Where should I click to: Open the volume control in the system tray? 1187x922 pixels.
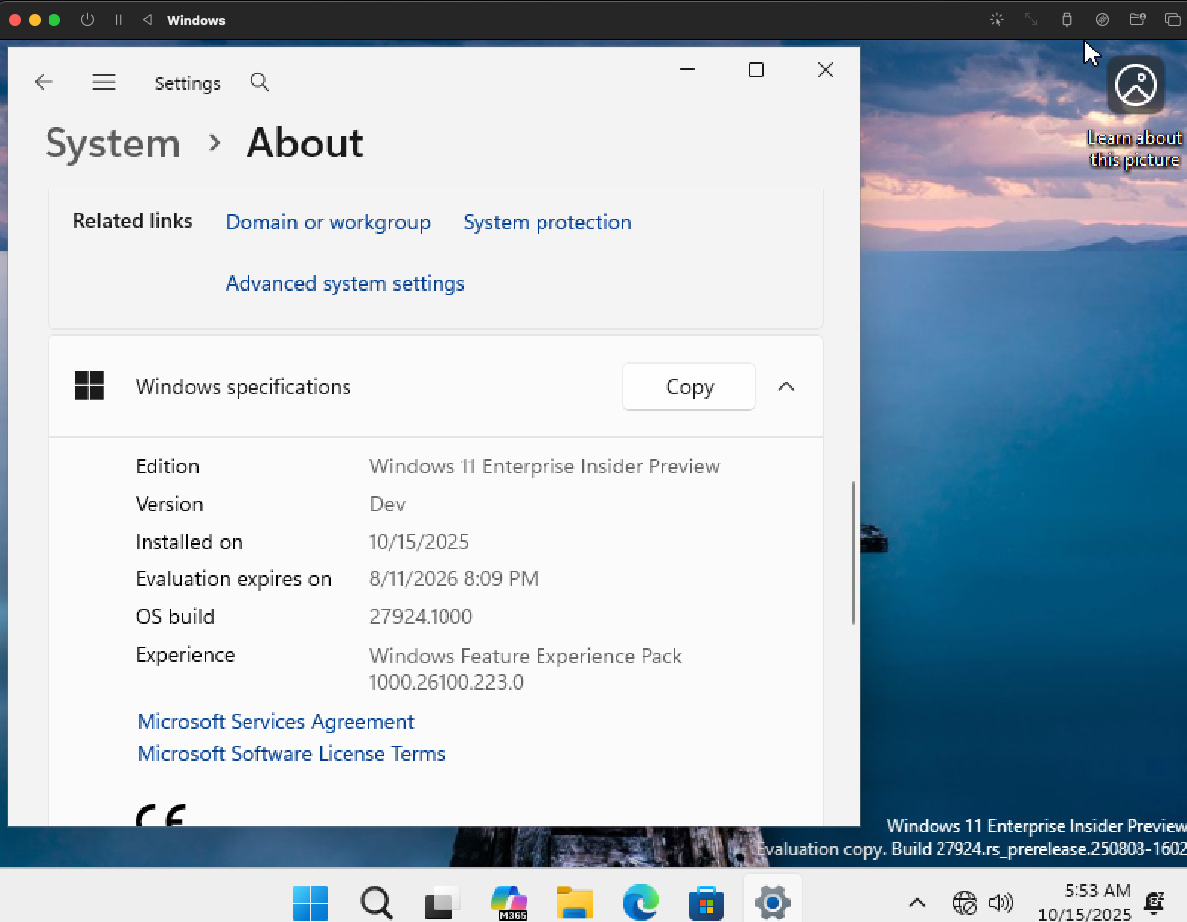[x=1000, y=903]
